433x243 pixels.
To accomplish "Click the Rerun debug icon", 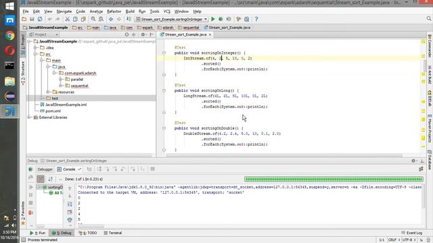I will [x=30, y=169].
